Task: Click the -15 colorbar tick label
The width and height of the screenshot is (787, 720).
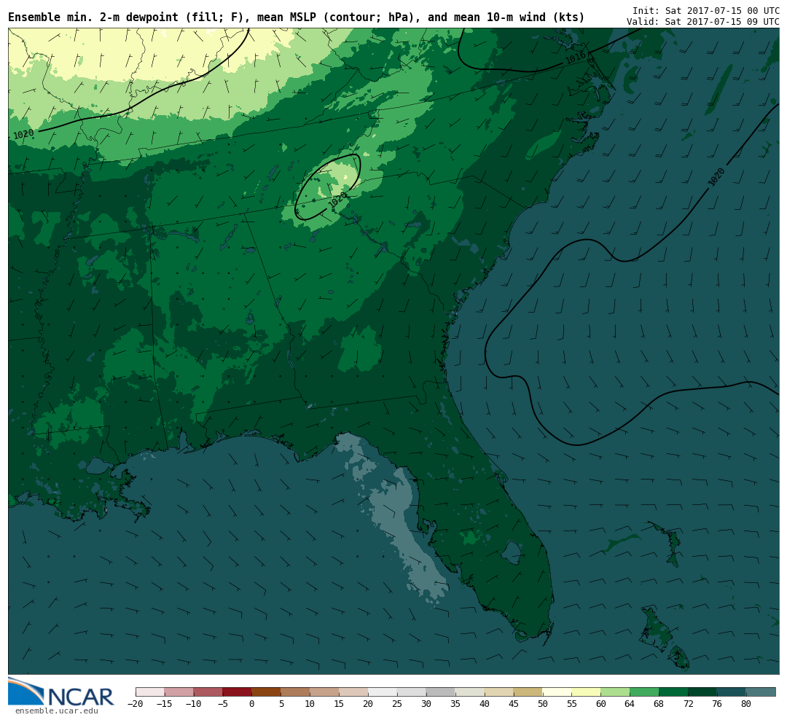Action: 164,704
